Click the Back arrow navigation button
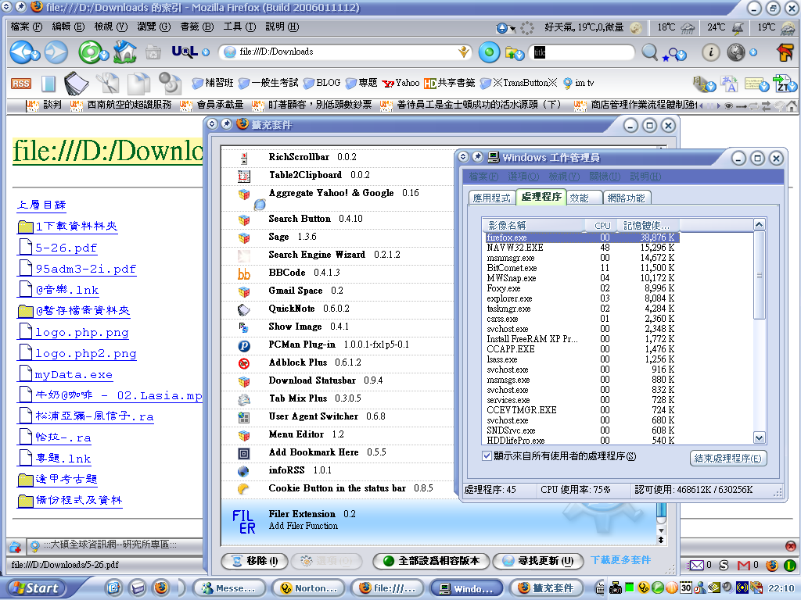 click(x=20, y=52)
